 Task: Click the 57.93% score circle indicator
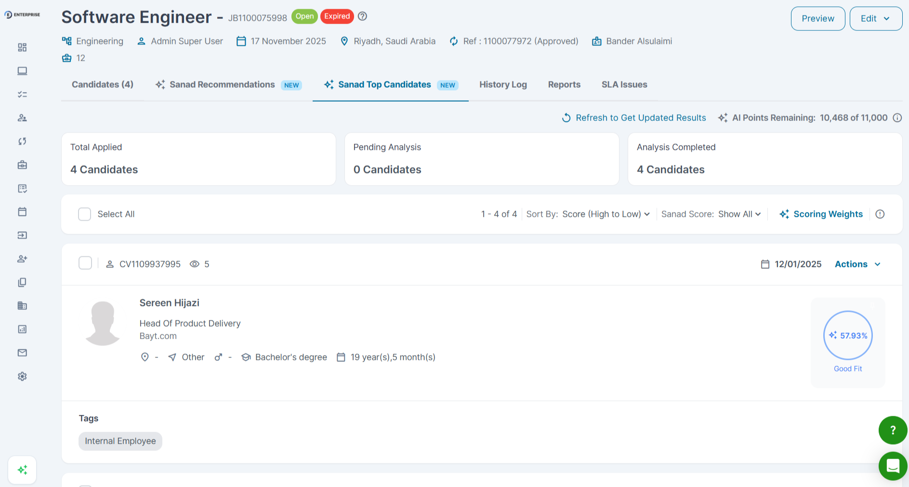click(847, 335)
